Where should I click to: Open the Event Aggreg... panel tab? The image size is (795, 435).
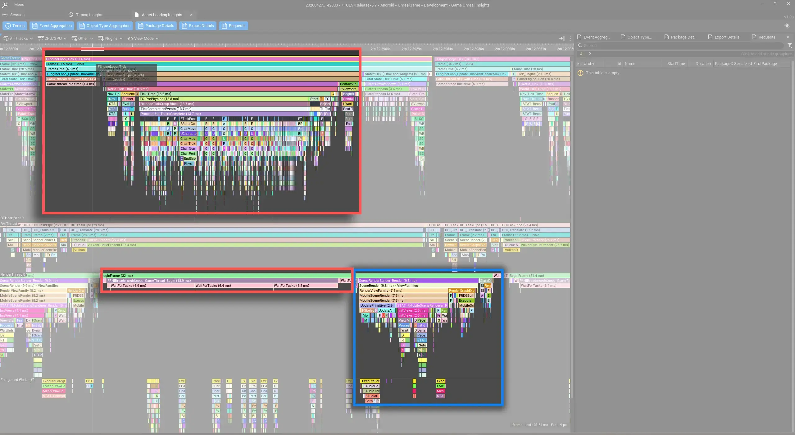[x=594, y=37]
